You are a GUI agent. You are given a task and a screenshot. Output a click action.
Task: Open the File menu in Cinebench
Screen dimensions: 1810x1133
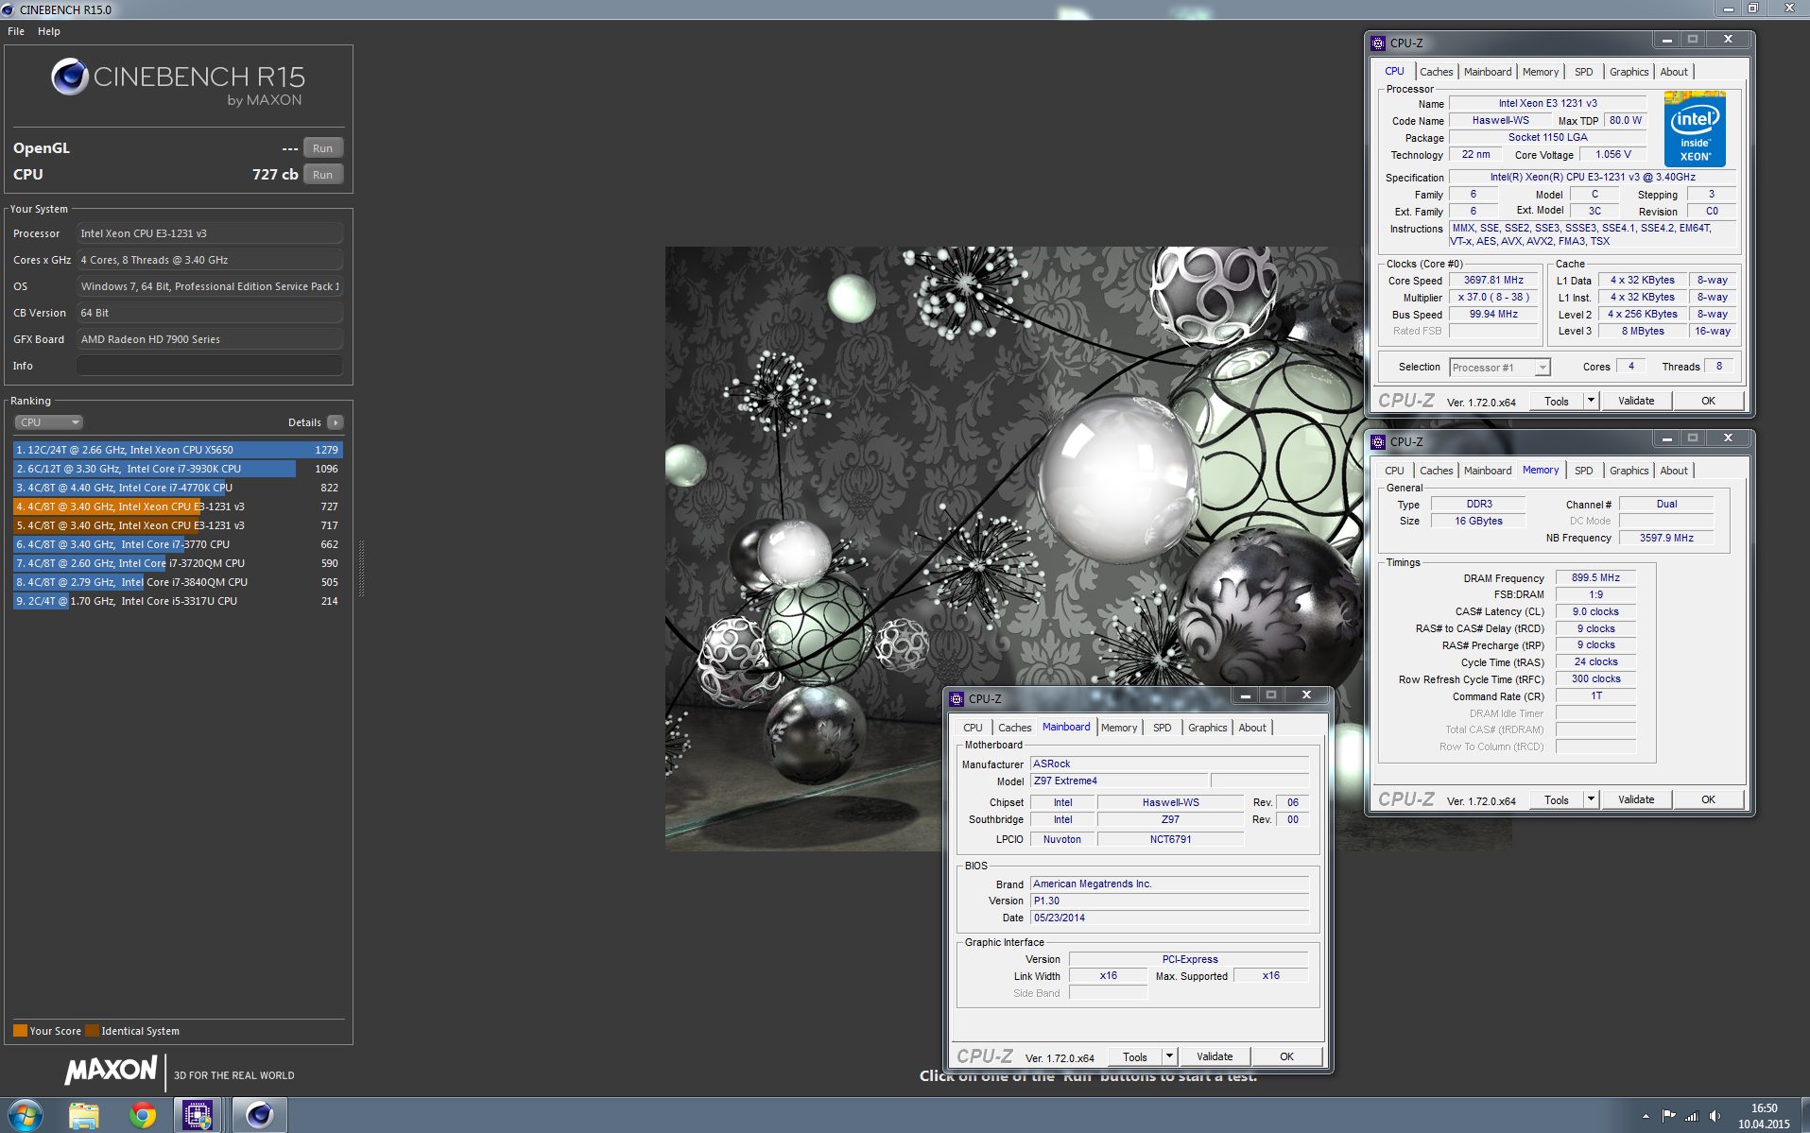point(16,31)
